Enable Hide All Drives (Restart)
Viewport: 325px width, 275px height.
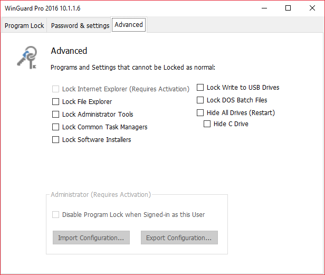(200, 113)
